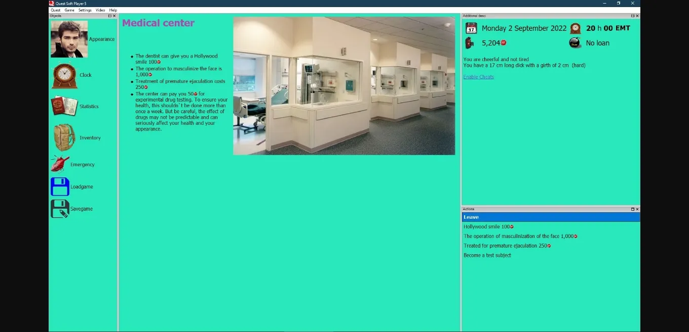
Task: Click the Clock icon in Objects panel
Action: tap(64, 75)
